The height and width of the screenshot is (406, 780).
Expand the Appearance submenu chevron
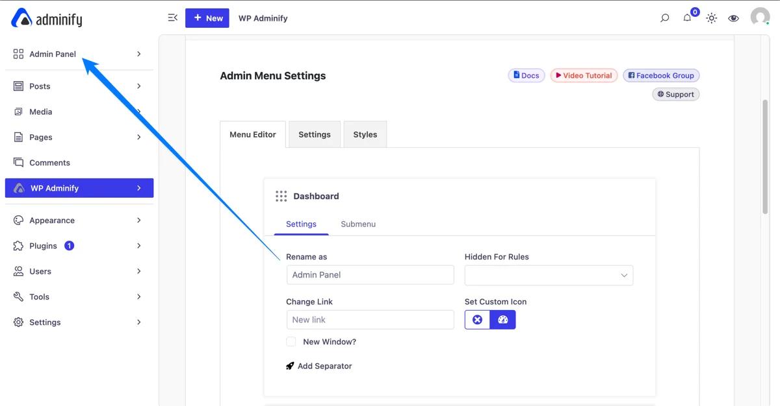[138, 221]
